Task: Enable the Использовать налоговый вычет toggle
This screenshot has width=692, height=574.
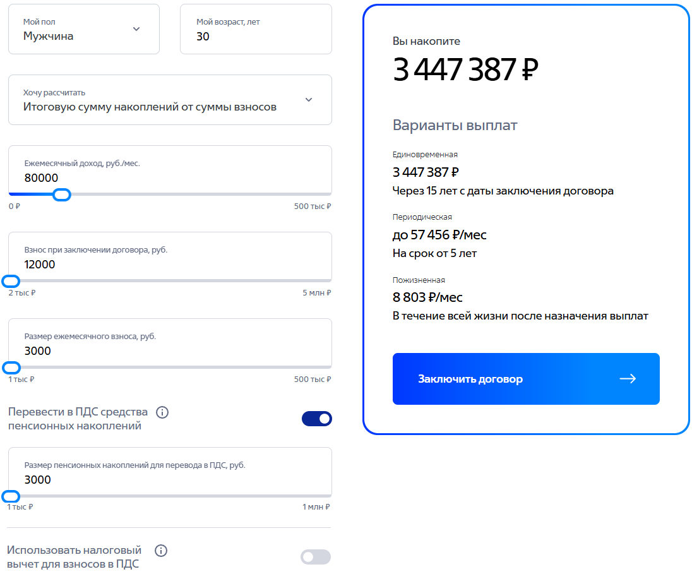Action: (x=315, y=557)
